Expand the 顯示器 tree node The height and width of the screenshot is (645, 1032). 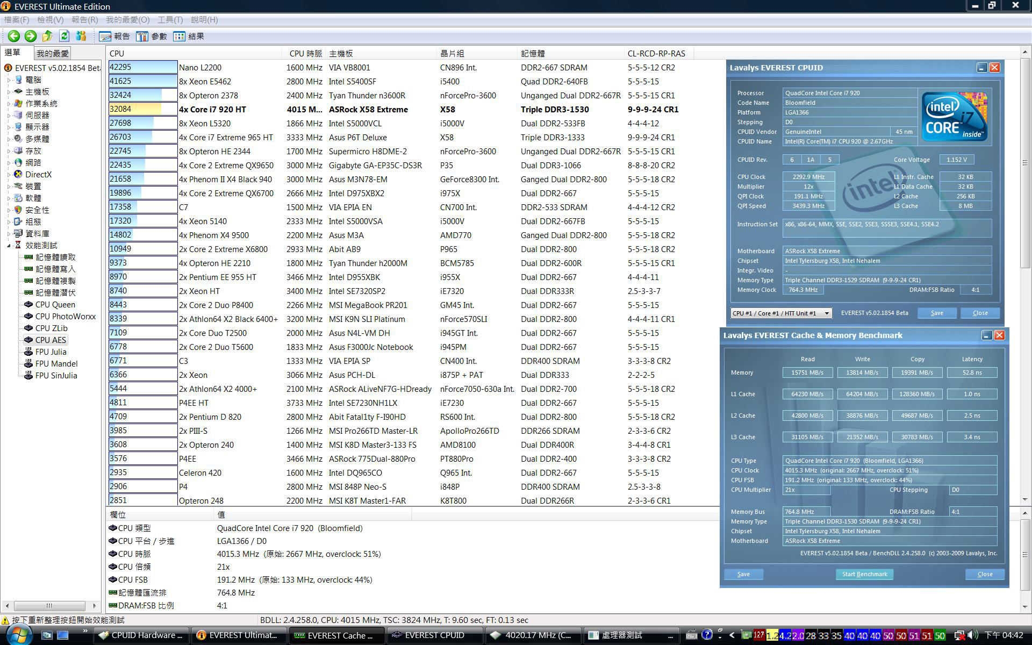click(x=9, y=127)
